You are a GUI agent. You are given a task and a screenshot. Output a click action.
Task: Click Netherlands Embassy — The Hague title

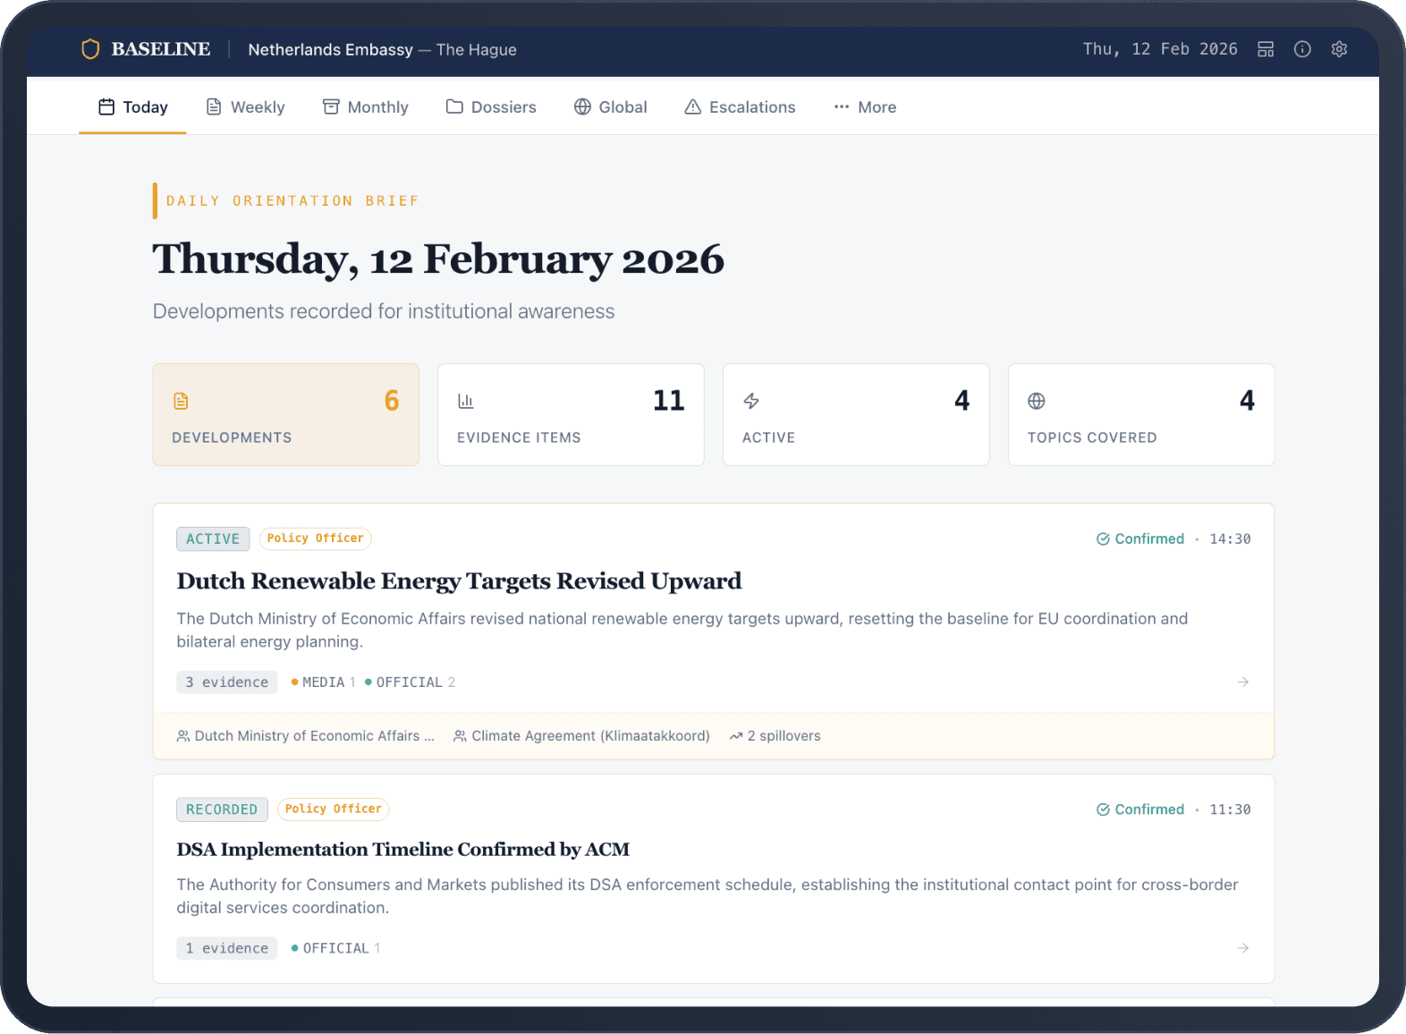383,50
